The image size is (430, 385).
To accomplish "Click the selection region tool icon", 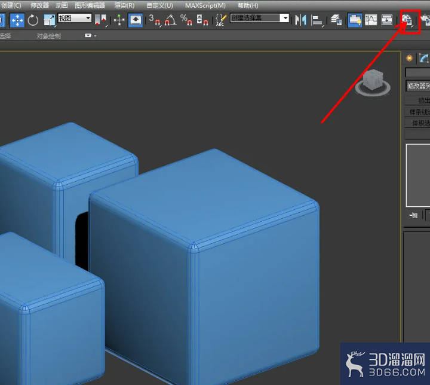I will tap(2, 20).
